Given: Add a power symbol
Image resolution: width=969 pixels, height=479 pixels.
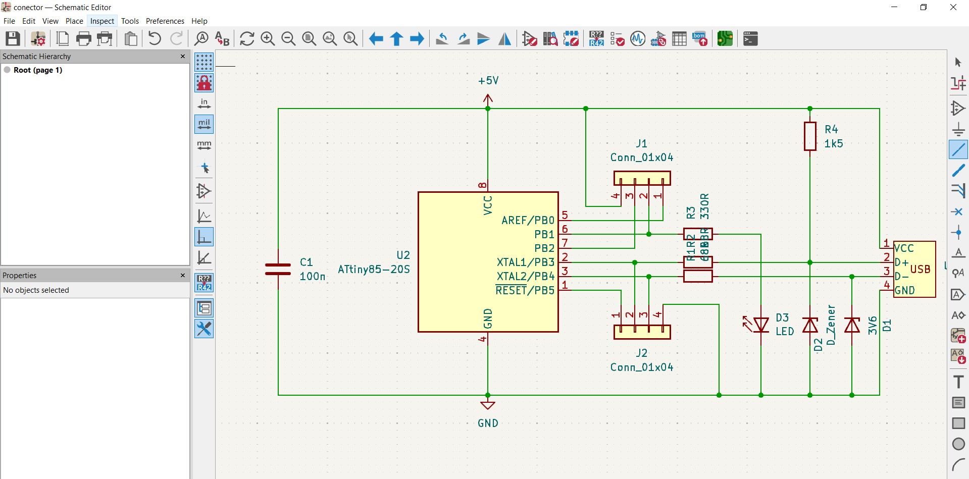Looking at the screenshot, I should [958, 129].
